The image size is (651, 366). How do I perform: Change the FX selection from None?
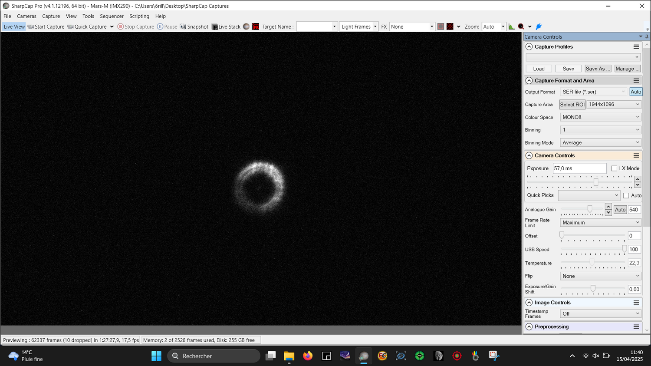[x=411, y=26]
